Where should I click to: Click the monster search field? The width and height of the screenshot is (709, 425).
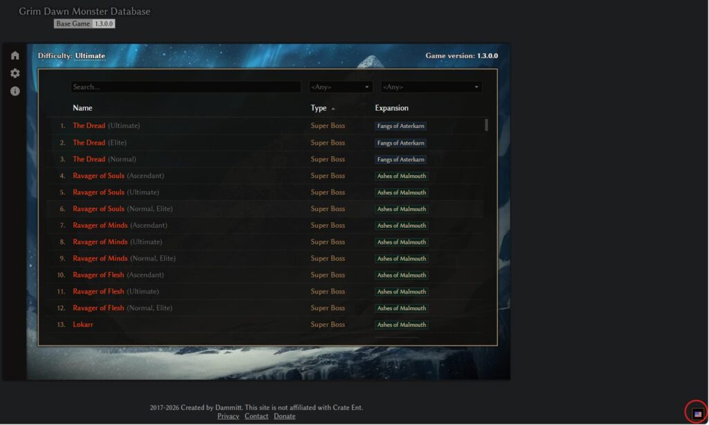pyautogui.click(x=186, y=87)
